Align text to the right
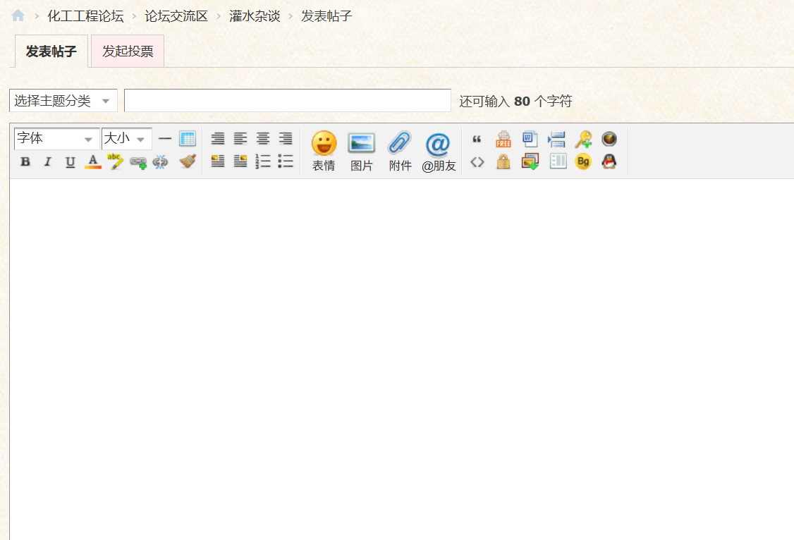 click(x=286, y=138)
